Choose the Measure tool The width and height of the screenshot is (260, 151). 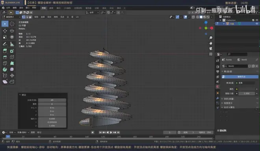tap(12, 44)
